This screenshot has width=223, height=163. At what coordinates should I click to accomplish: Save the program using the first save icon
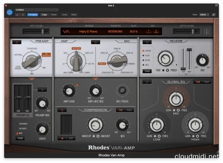click(149, 31)
